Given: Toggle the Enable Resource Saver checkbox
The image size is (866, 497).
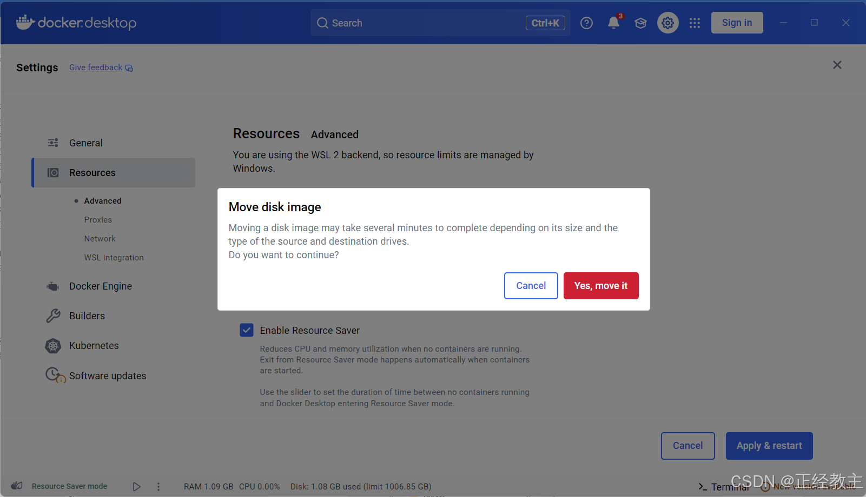Looking at the screenshot, I should tap(247, 330).
